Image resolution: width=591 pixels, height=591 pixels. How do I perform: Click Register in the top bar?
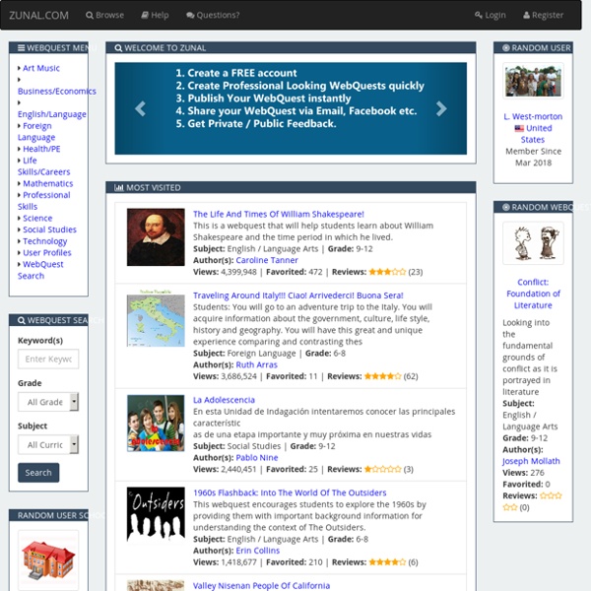pyautogui.click(x=543, y=15)
